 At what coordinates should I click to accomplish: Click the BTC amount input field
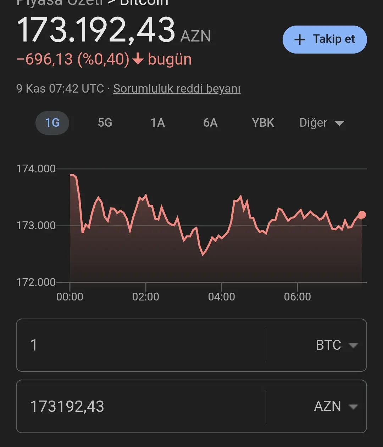(x=141, y=345)
